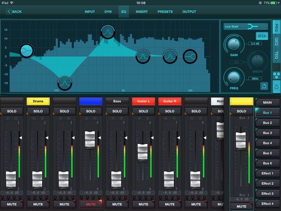Unmute the blue channel 4
The image size is (281, 211).
[x=91, y=204]
